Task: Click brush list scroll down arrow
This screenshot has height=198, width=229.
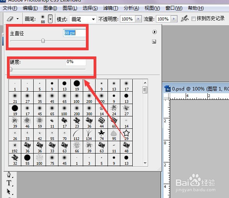Action: pos(145,163)
